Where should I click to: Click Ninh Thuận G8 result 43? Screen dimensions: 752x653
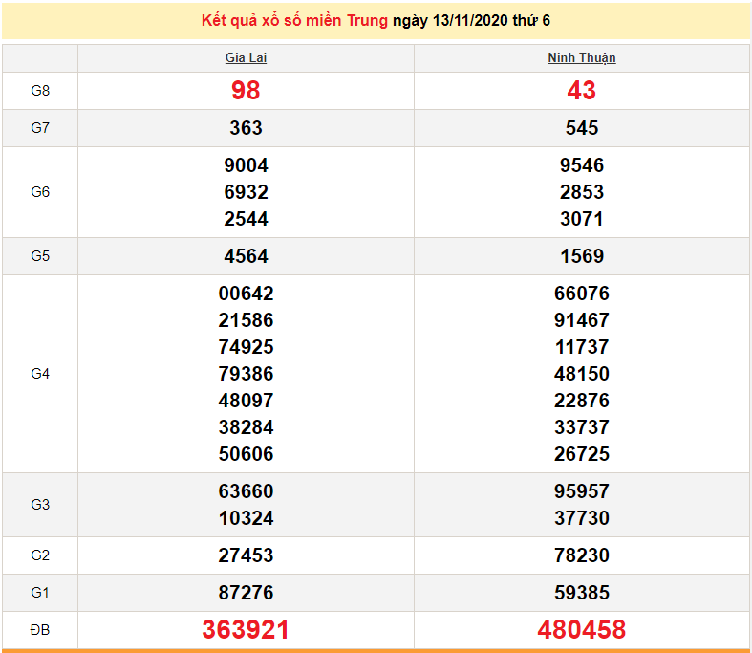(581, 91)
